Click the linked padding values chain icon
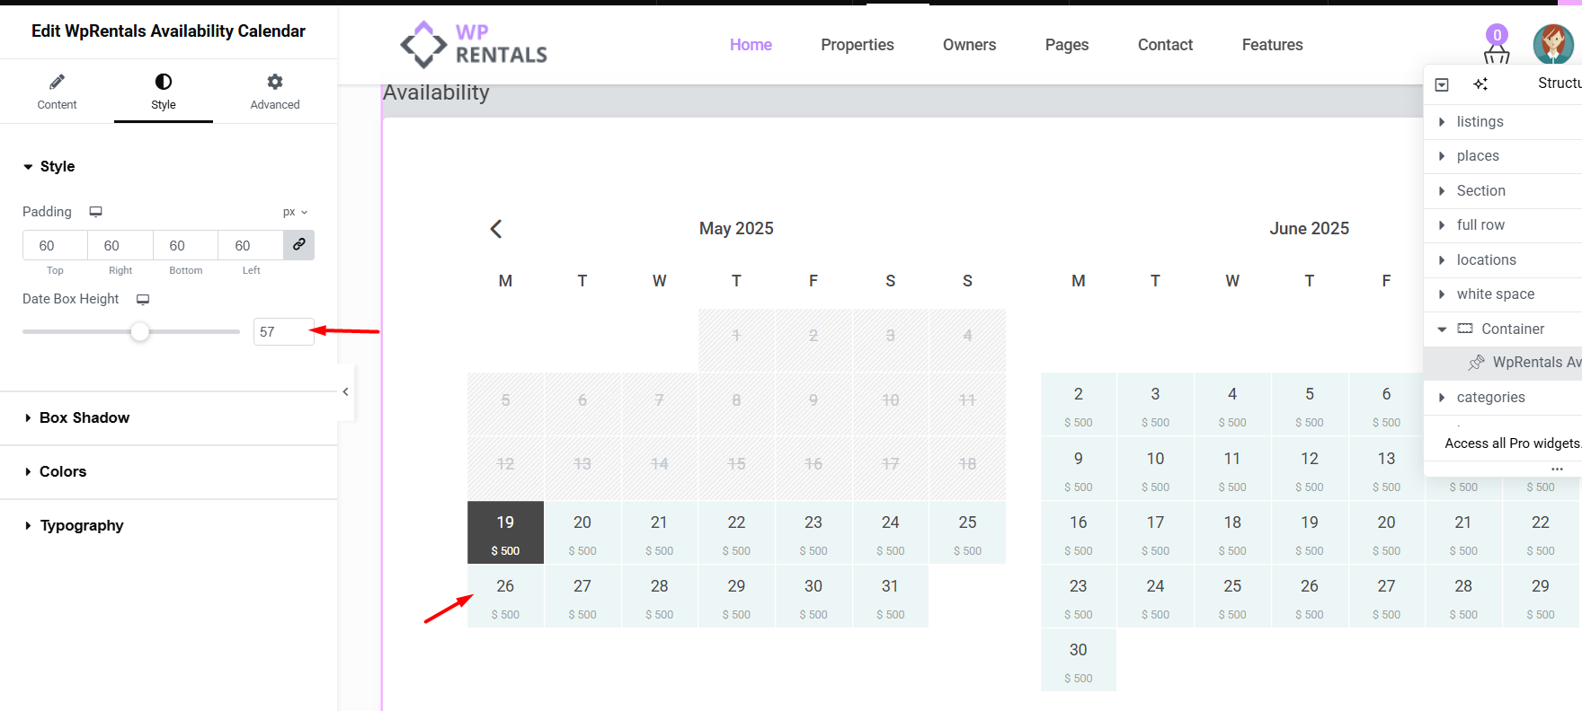Screen dimensions: 1582x711 pyautogui.click(x=298, y=245)
